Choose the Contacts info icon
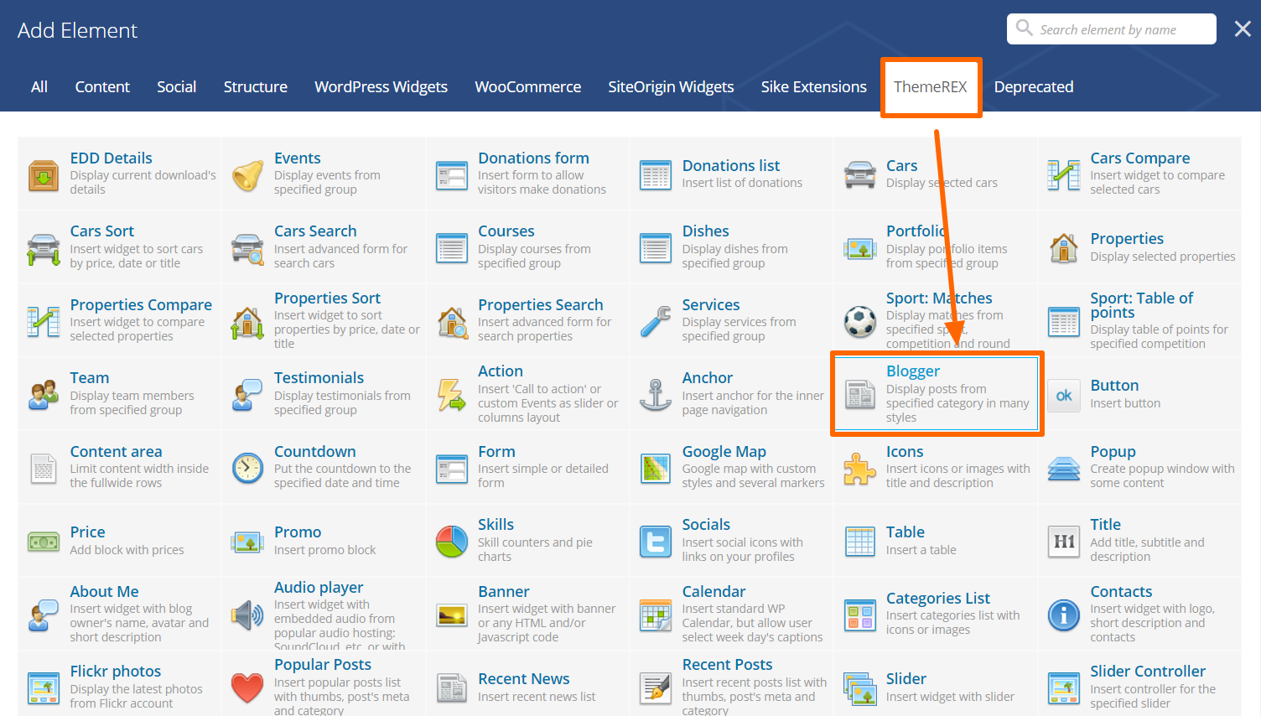The image size is (1261, 716). point(1063,615)
